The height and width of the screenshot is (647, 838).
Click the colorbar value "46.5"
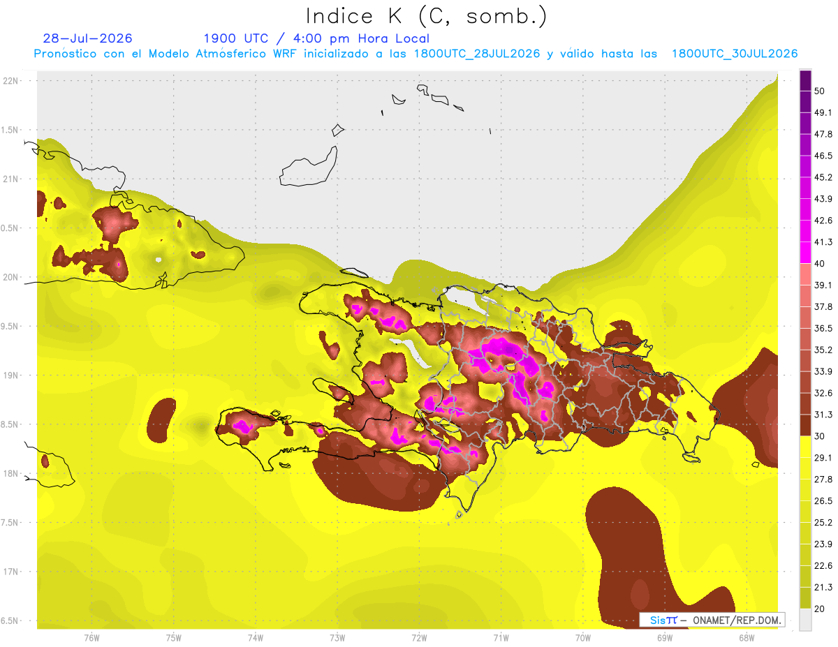(x=823, y=156)
